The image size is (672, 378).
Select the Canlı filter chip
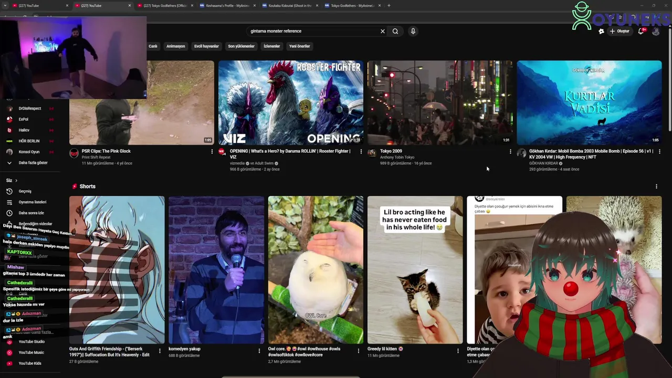[153, 46]
